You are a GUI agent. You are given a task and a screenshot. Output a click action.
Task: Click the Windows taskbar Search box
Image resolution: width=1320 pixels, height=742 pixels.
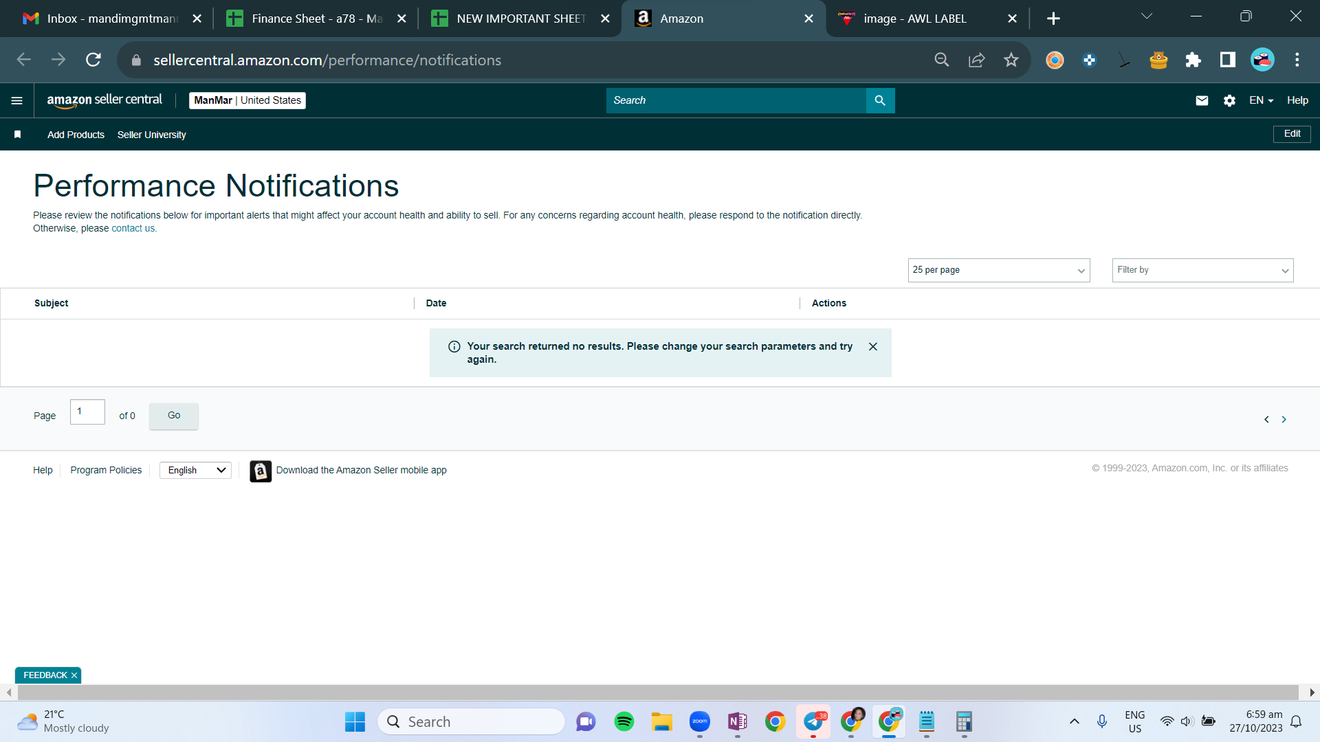(471, 721)
